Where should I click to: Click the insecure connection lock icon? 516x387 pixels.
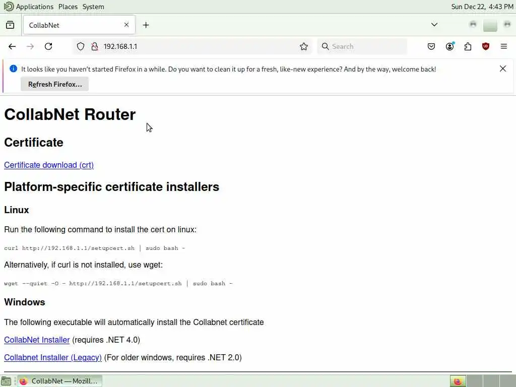pos(94,46)
